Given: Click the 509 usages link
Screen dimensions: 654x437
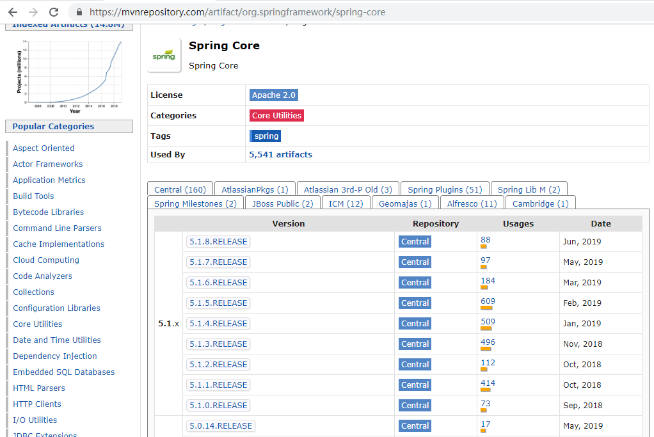Looking at the screenshot, I should click(x=488, y=321).
